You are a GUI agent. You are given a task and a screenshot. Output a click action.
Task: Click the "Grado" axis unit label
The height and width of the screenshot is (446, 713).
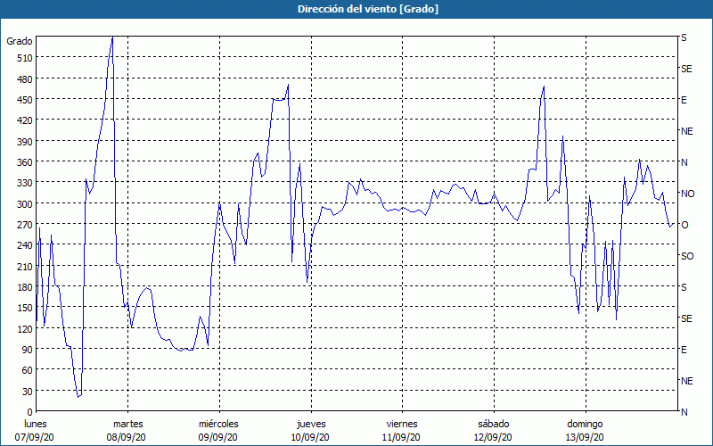click(x=20, y=41)
